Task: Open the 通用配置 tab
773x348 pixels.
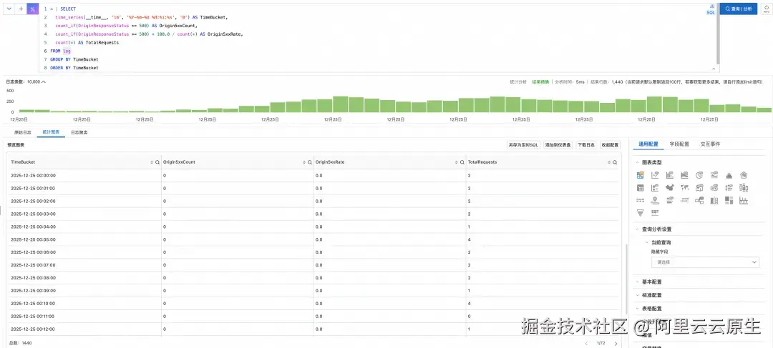Action: click(648, 144)
